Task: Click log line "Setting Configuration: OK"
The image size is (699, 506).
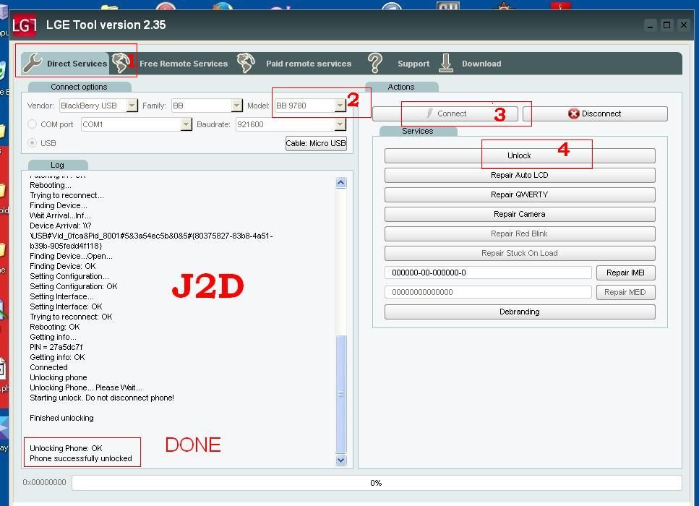Action: pyautogui.click(x=74, y=286)
